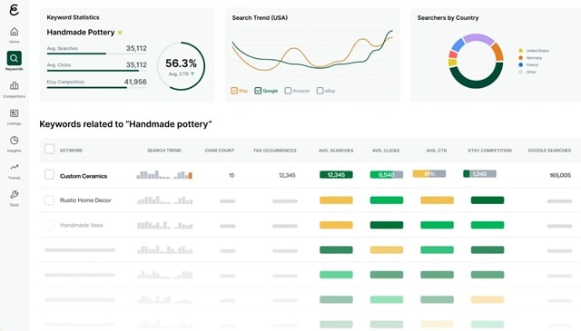Click the 165,005 Google searches value

pos(560,175)
